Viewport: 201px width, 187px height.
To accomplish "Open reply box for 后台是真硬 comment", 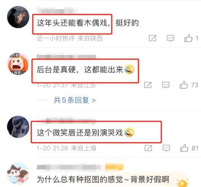I will 166,85.
